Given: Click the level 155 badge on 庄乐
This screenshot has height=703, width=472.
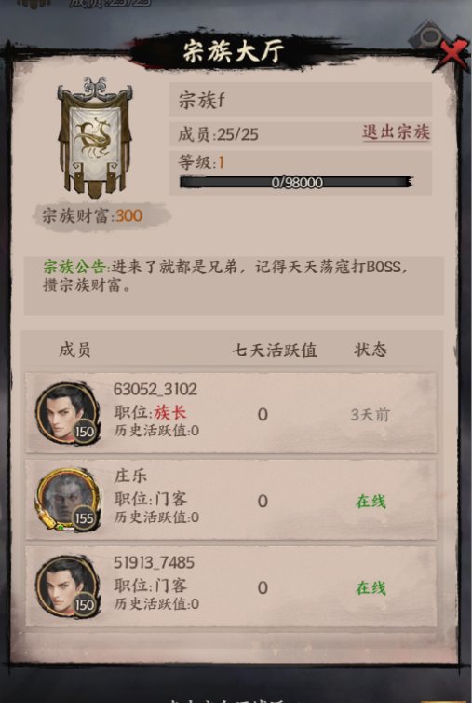Looking at the screenshot, I should pyautogui.click(x=84, y=518).
